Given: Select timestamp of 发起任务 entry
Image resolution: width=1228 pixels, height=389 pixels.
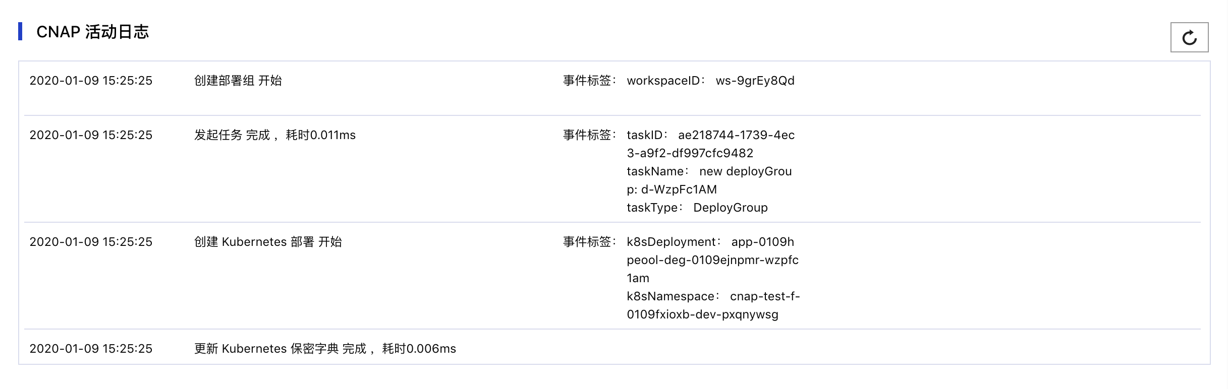Looking at the screenshot, I should pyautogui.click(x=91, y=135).
